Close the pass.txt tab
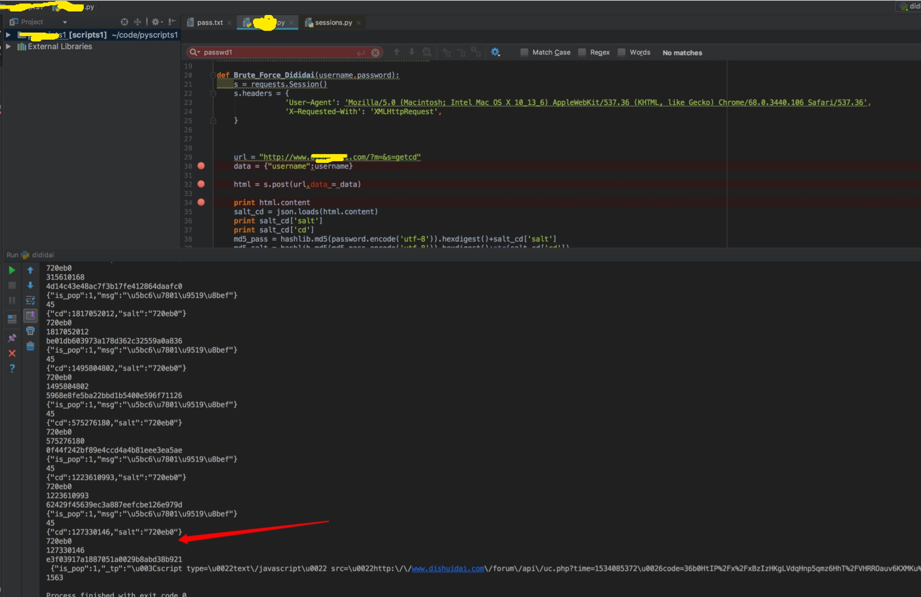The width and height of the screenshot is (921, 597). pos(229,23)
